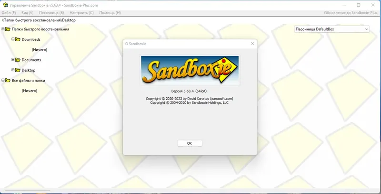
Task: Click the Documents folder icon
Action: pos(18,60)
